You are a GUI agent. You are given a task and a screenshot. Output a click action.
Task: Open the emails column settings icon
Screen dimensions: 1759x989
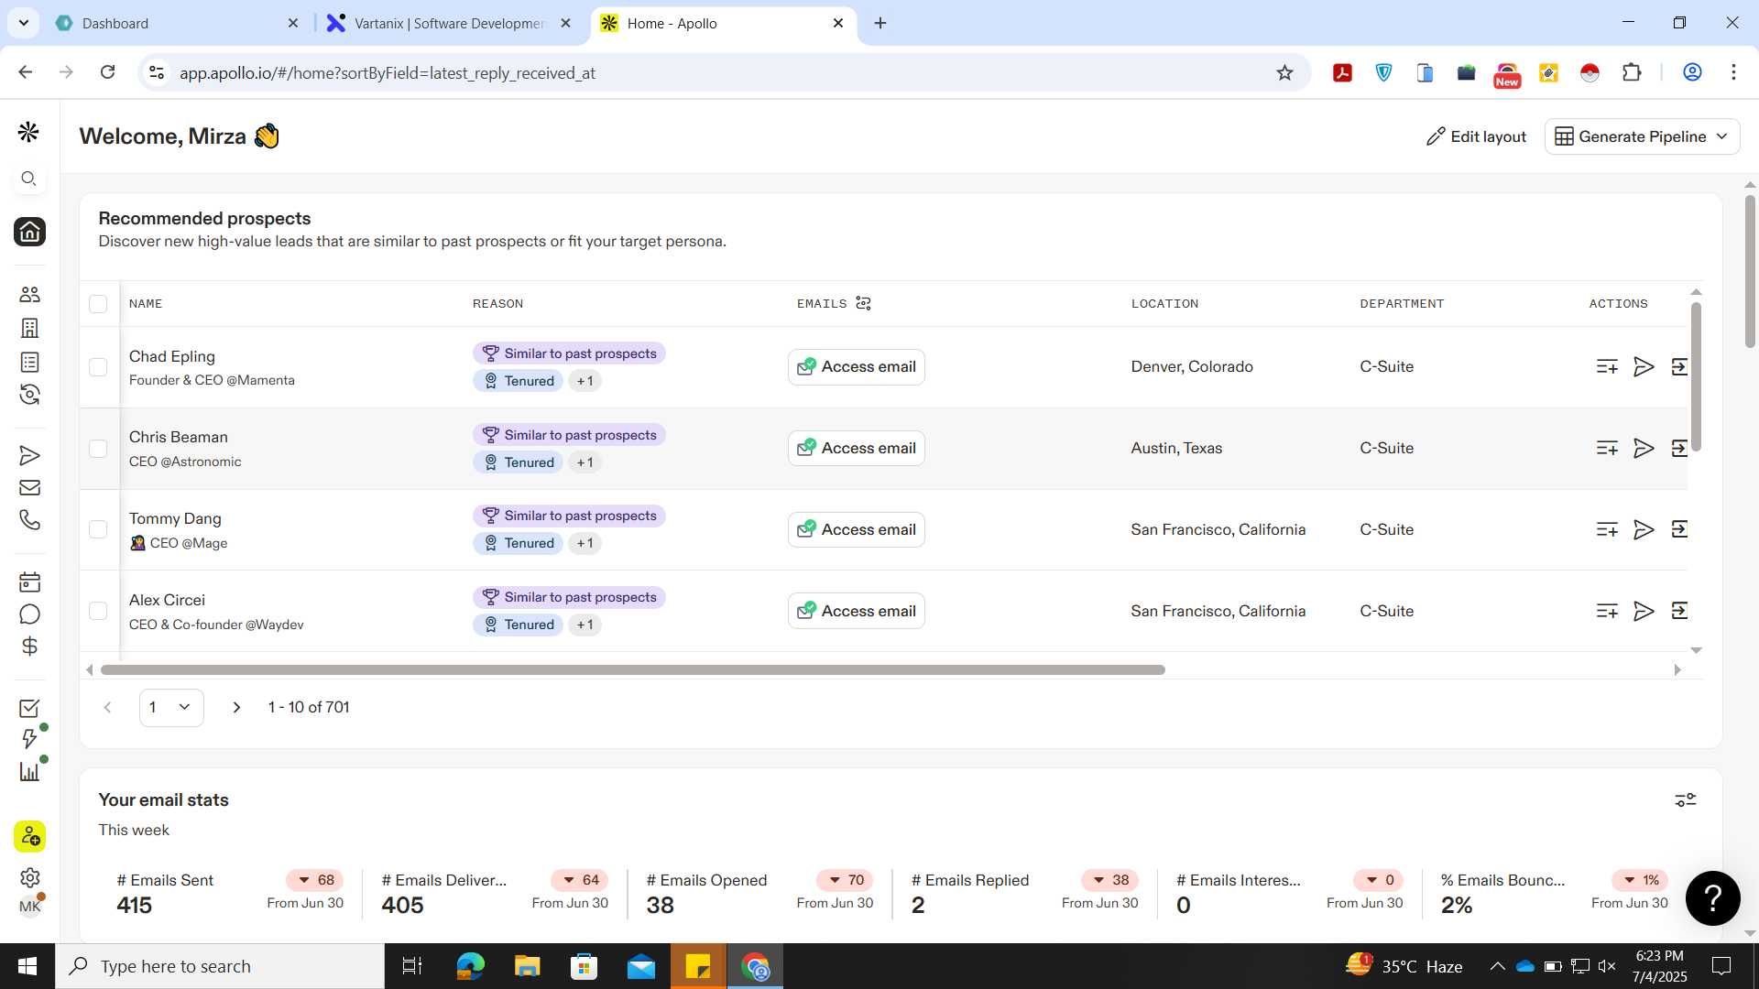(863, 303)
